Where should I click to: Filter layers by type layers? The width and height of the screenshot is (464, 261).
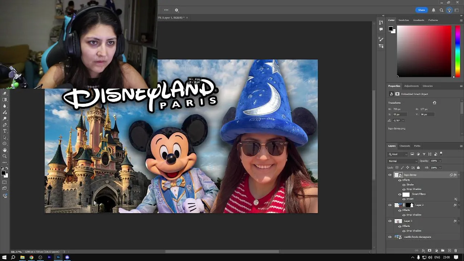pos(424,154)
